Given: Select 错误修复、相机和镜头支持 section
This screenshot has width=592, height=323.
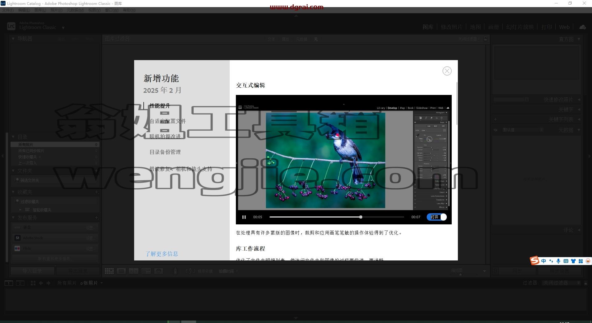Looking at the screenshot, I should coord(181,169).
